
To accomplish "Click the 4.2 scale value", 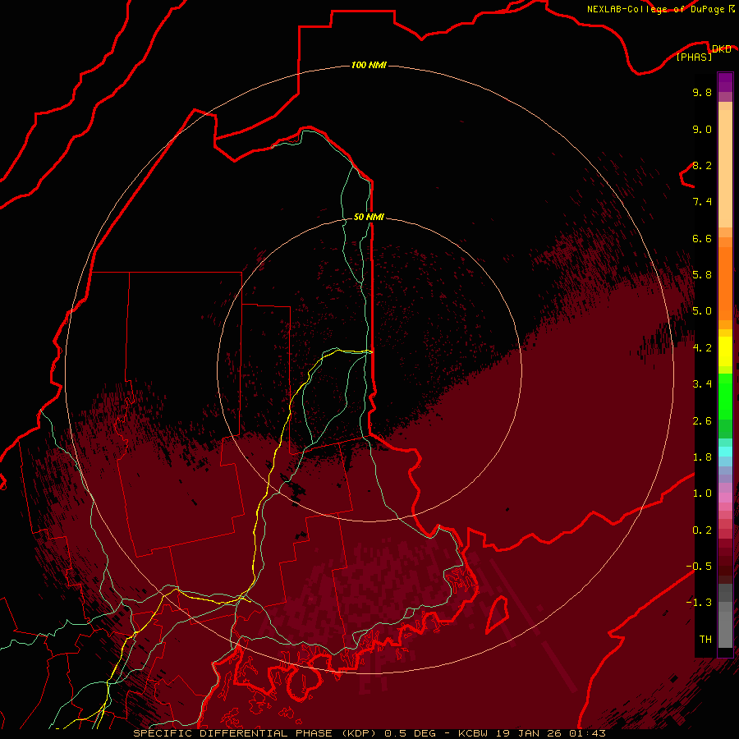I will pos(702,348).
